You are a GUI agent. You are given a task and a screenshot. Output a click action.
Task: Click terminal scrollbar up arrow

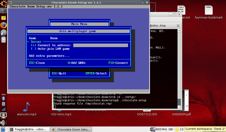coord(179,31)
